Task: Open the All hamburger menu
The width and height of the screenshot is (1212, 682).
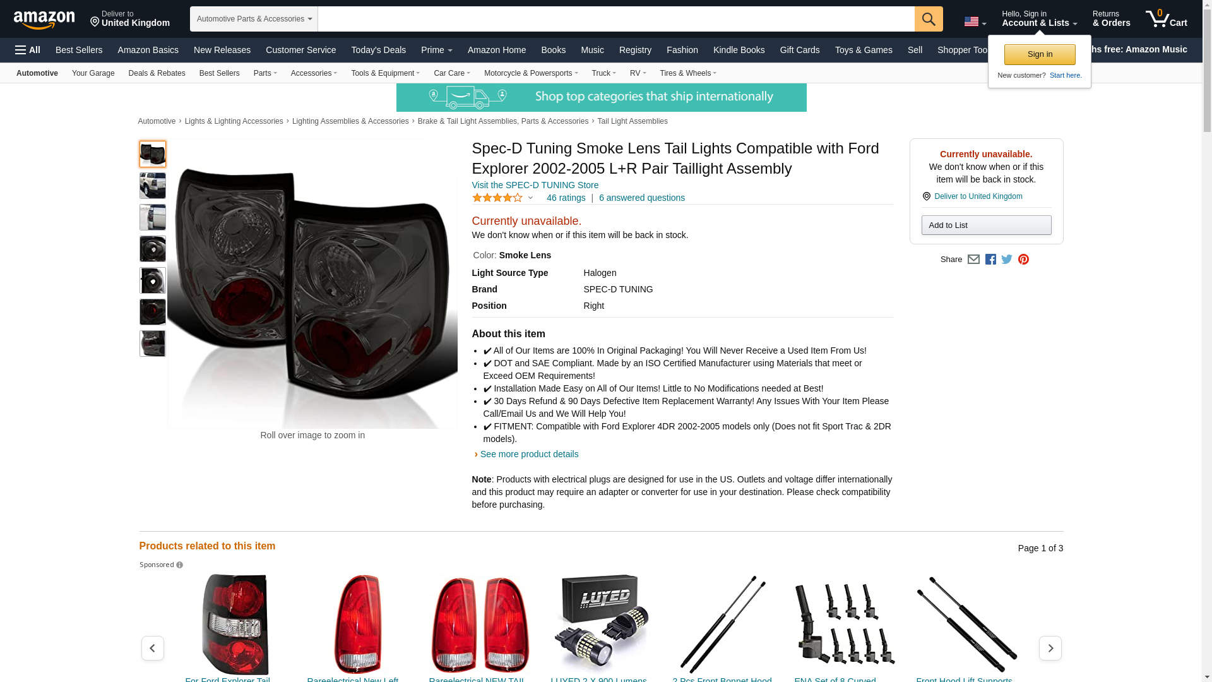Action: point(28,50)
